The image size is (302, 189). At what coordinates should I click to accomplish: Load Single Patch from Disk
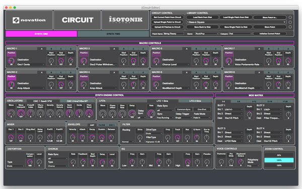[236, 17]
